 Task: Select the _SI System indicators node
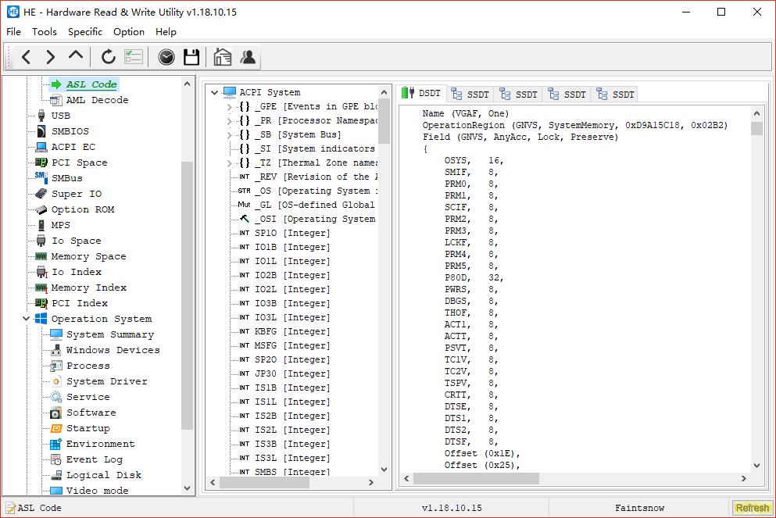314,149
